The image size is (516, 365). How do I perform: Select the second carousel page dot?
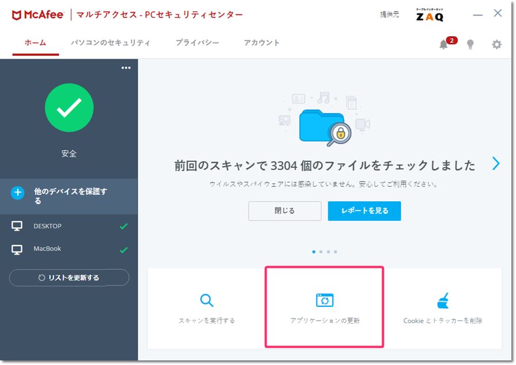pyautogui.click(x=321, y=252)
